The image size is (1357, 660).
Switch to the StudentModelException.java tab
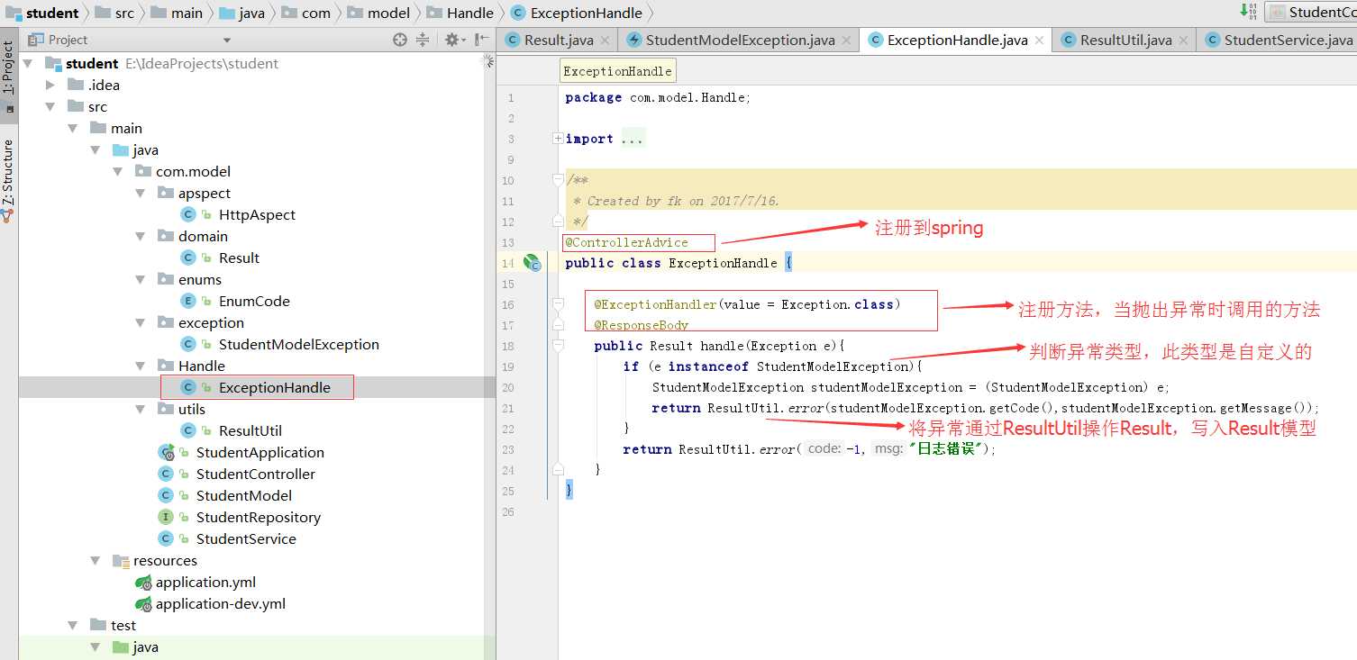tap(739, 40)
